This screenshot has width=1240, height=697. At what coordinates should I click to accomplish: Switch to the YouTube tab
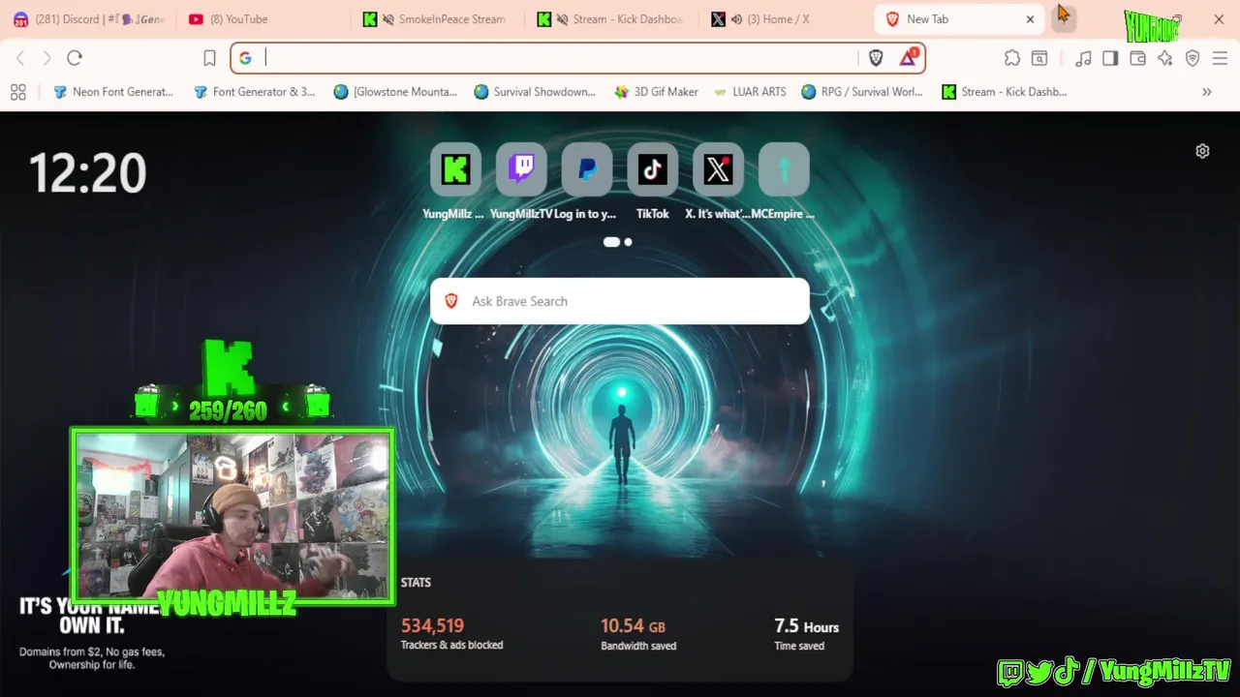click(x=263, y=19)
